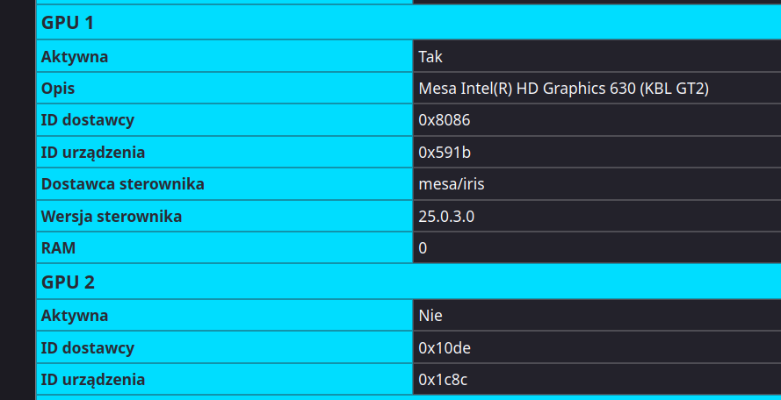
Task: Click the 0x10de vendor ID value
Action: tap(445, 347)
